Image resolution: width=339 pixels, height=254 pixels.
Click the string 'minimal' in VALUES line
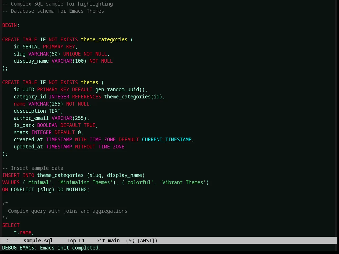point(39,182)
